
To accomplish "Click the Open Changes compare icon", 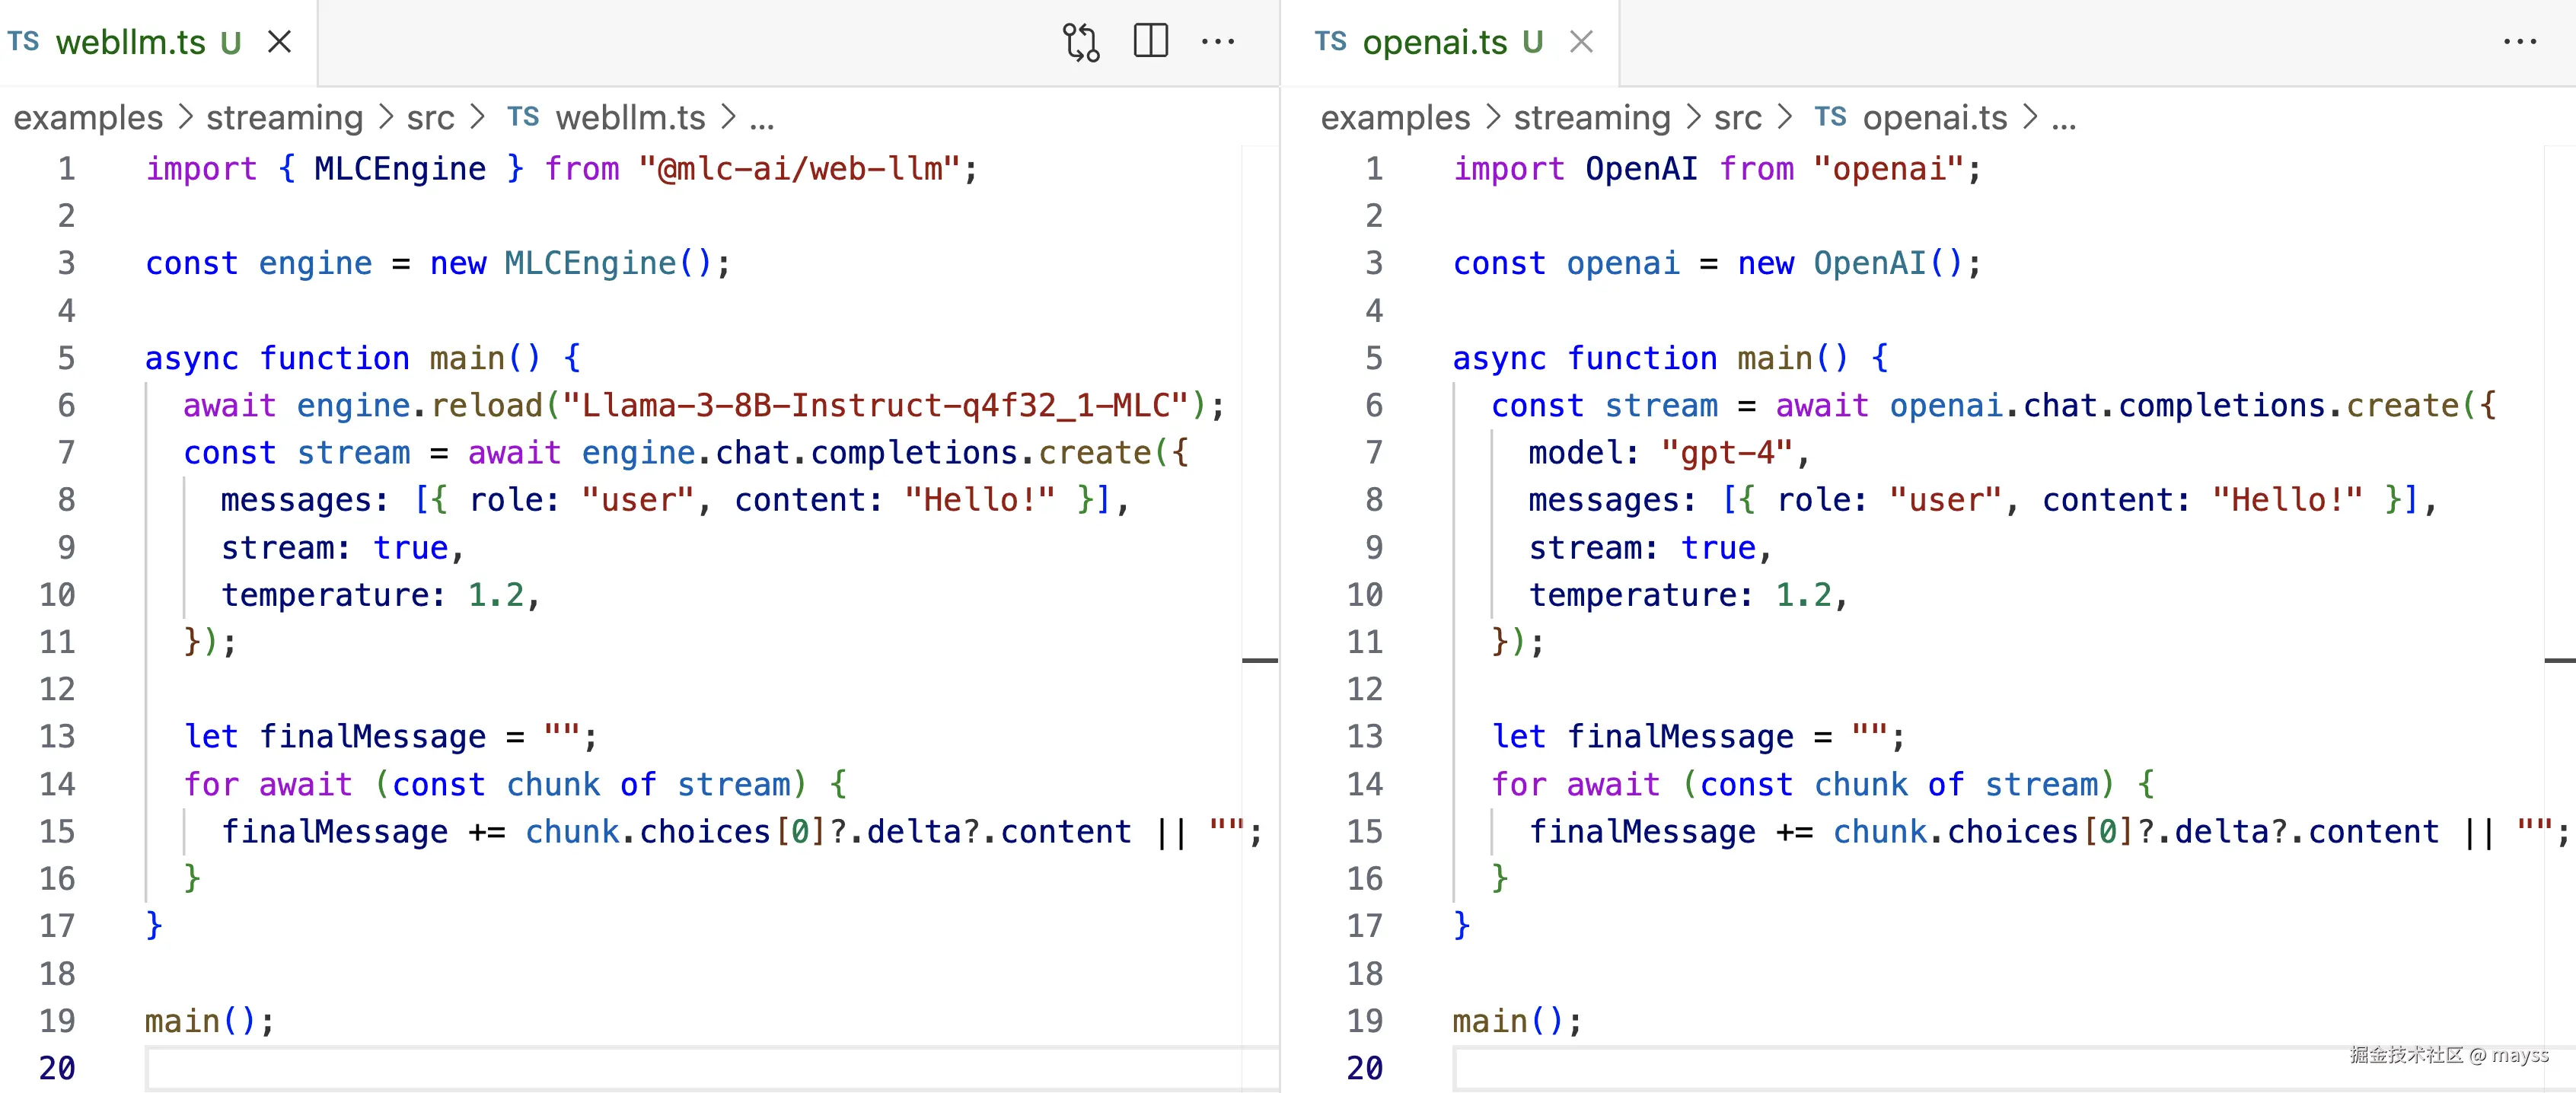I will point(1080,42).
